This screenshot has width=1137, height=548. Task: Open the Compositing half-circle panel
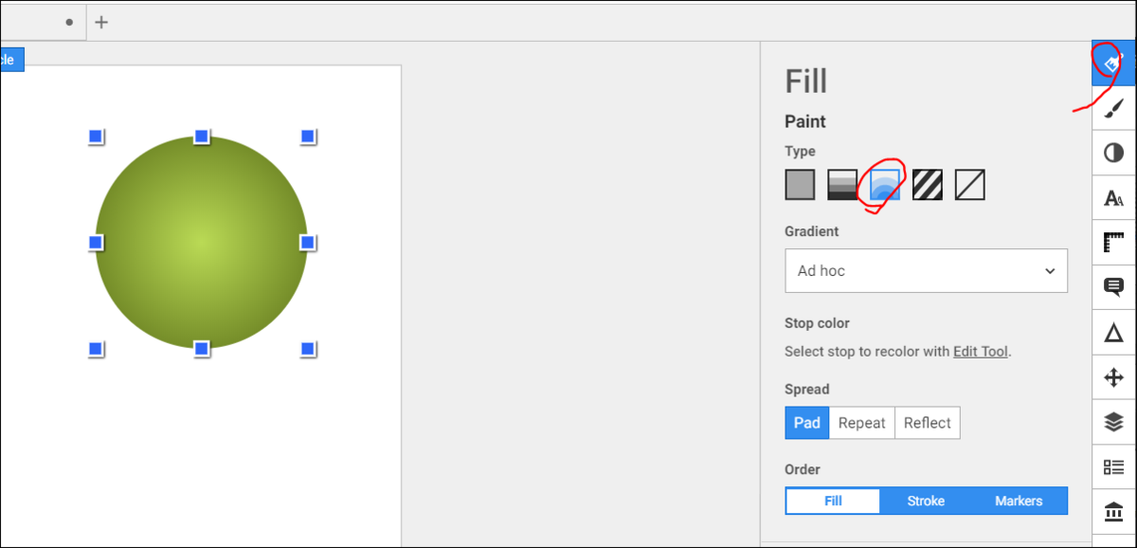(1113, 153)
